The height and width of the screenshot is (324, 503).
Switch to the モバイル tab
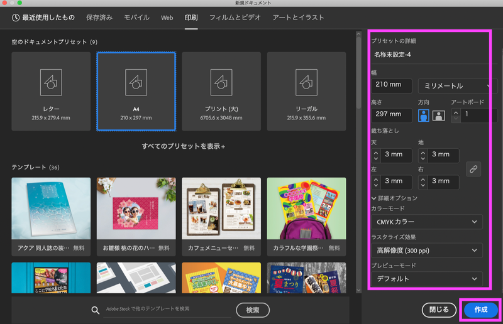(x=136, y=18)
